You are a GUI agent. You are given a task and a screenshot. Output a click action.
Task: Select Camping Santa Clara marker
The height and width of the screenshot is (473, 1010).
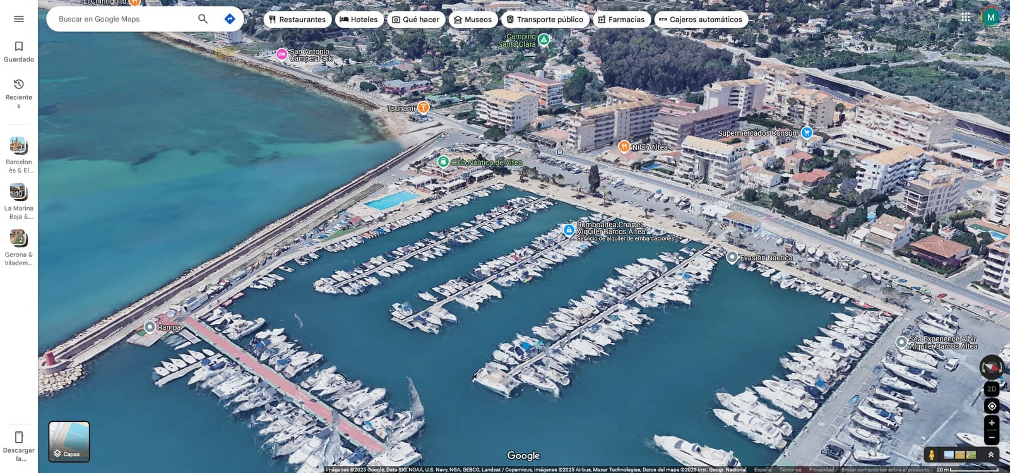[x=544, y=39]
